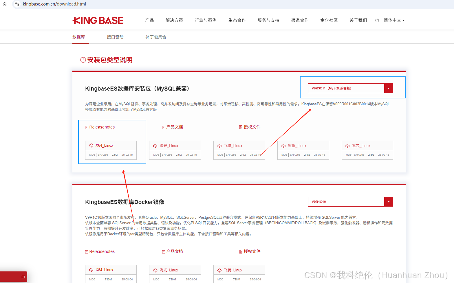Open the V9R3C11（MySQL兼容版）version combo box

point(351,88)
